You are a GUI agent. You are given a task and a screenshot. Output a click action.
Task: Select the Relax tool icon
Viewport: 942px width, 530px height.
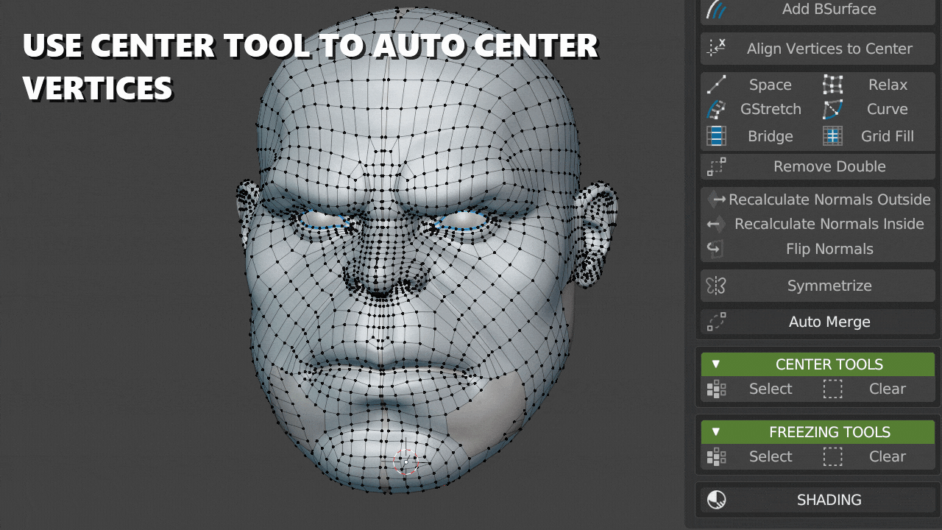pyautogui.click(x=832, y=85)
